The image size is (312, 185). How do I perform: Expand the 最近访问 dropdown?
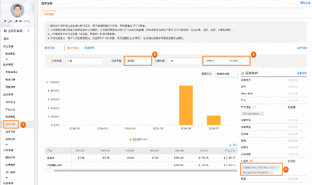[51, 48]
